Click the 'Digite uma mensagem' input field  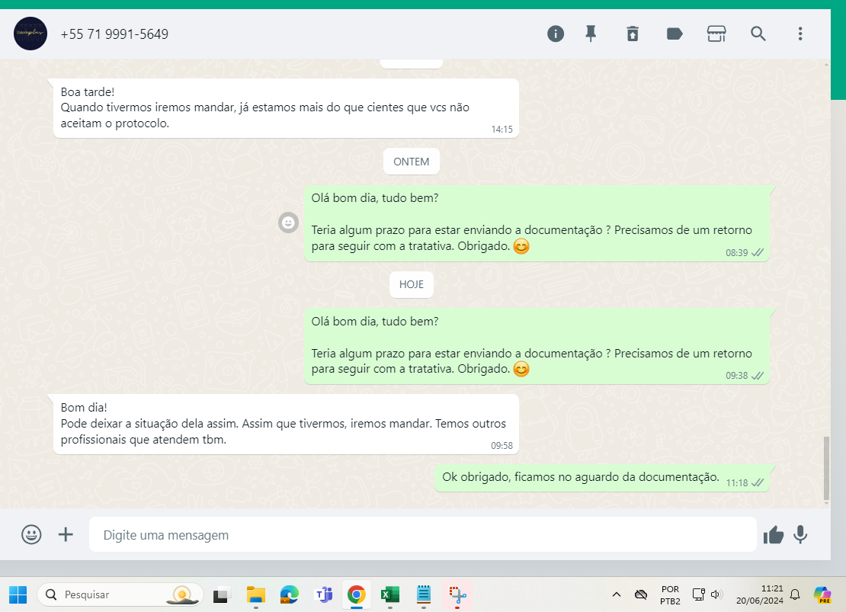(422, 535)
